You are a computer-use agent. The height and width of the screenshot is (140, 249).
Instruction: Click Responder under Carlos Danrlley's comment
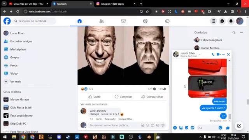click(110, 119)
